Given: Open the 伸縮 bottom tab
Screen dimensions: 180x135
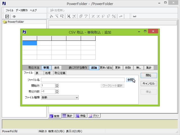Looking at the screenshot, I should [81, 116].
